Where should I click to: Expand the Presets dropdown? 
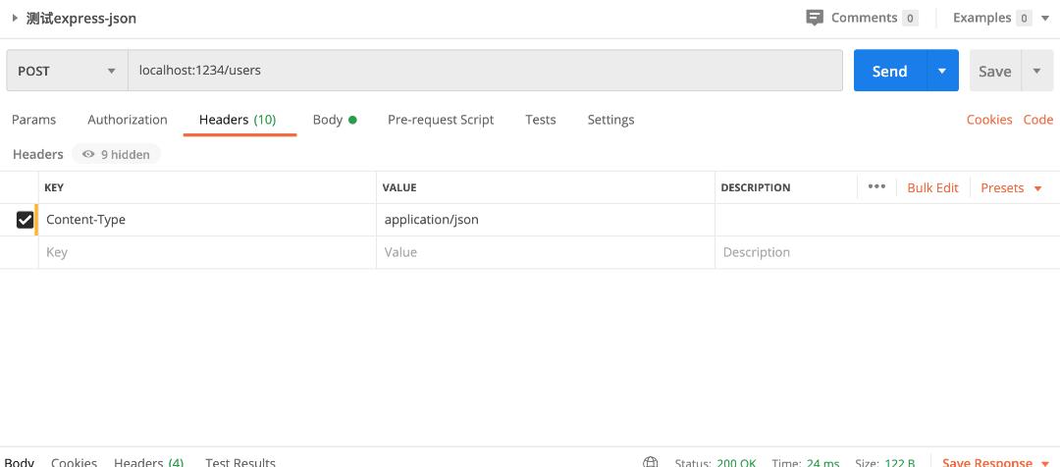coord(1011,187)
